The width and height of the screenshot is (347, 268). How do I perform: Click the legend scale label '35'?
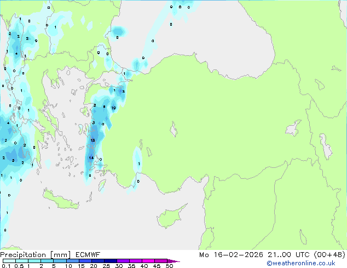(131, 266)
